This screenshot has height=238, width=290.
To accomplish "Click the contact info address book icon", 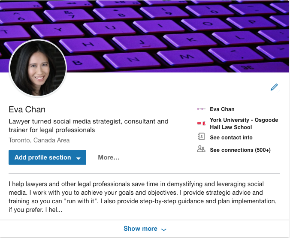I will [201, 137].
